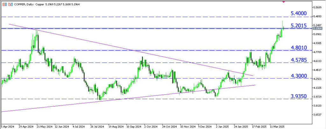Select the 5.2015 price level label

pos(298,25)
